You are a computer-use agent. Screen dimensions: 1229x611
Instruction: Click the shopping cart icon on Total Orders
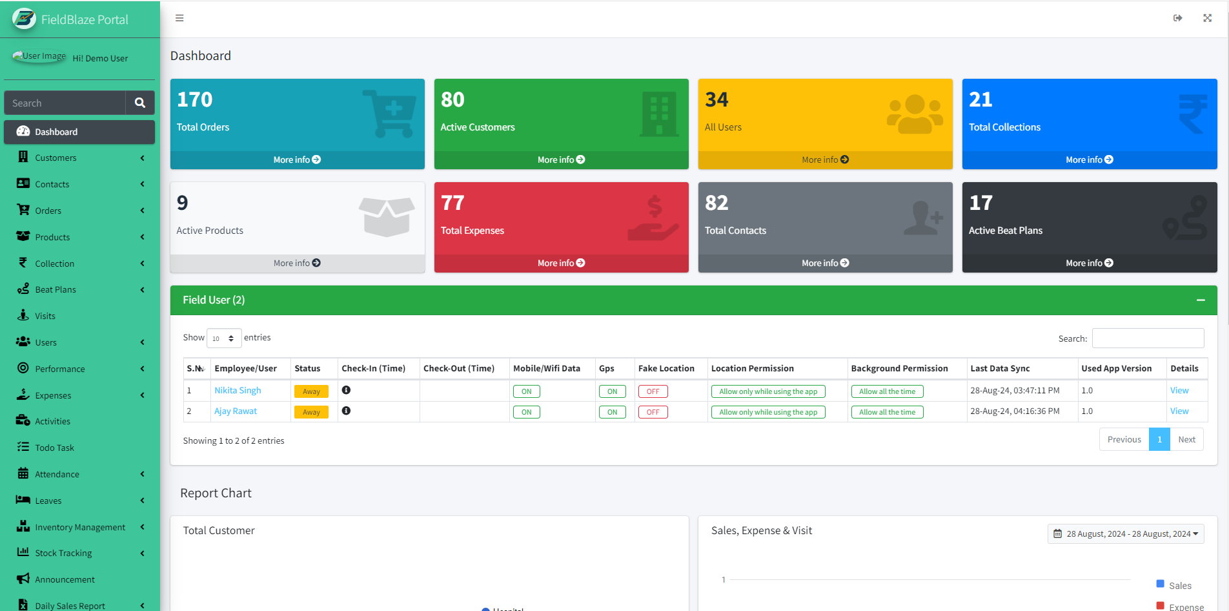(x=389, y=114)
